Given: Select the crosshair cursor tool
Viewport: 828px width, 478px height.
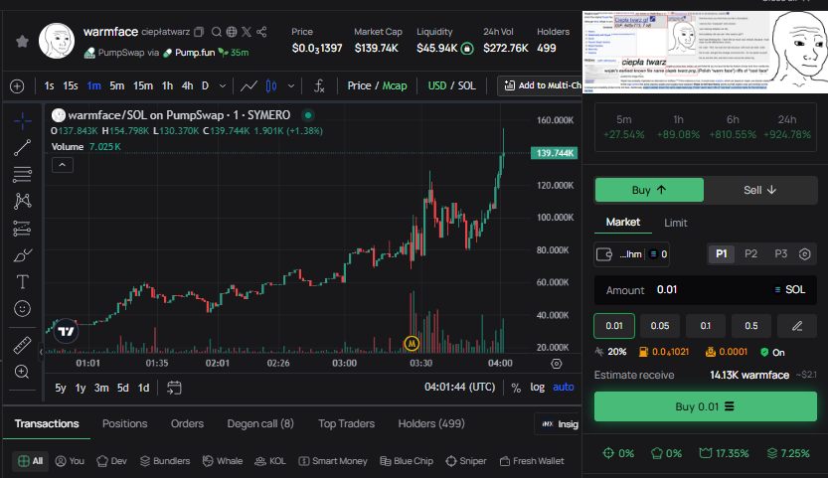Looking at the screenshot, I should [x=22, y=121].
